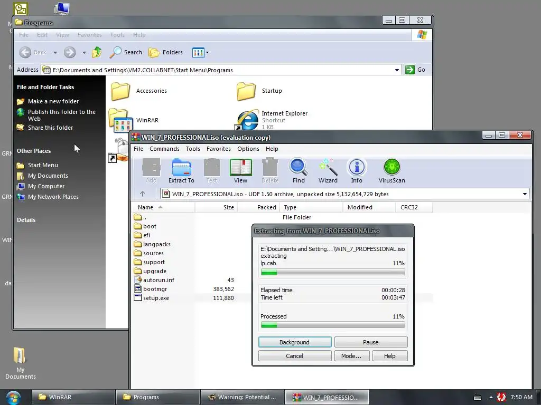This screenshot has width=541, height=405.
Task: Click Publish this folder to the Web
Action: 62,115
